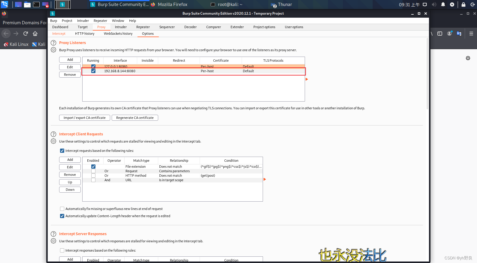This screenshot has width=477, height=263.
Task: Enable automatically fix missing new lines option
Action: coord(62,209)
